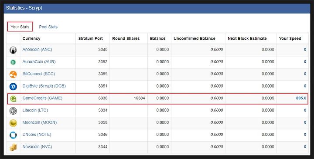Viewport: 314px width, 159px height.
Task: Open the Novacoin (NVC) link
Action: click(37, 147)
